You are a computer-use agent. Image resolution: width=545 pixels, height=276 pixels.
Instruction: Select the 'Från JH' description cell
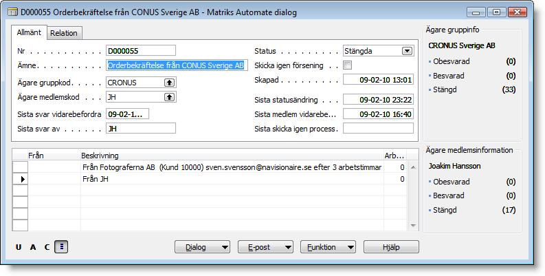[232, 179]
